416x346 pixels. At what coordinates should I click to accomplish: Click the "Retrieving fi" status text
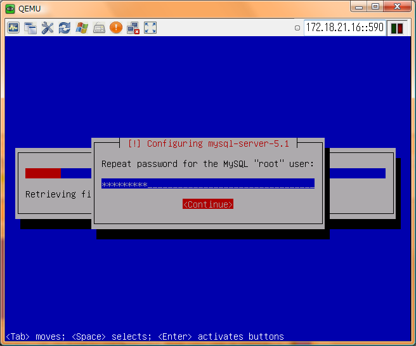point(58,194)
